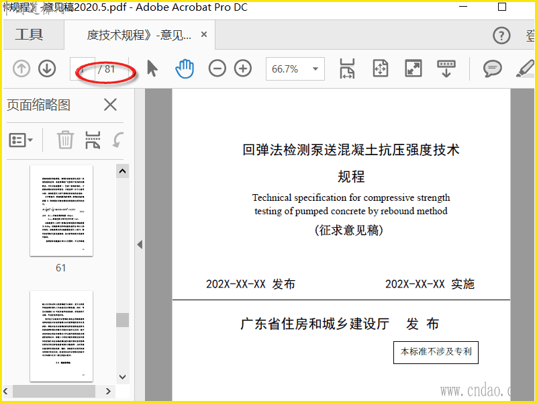Add a comment with the speech bubble tool
The image size is (537, 403).
pos(493,69)
